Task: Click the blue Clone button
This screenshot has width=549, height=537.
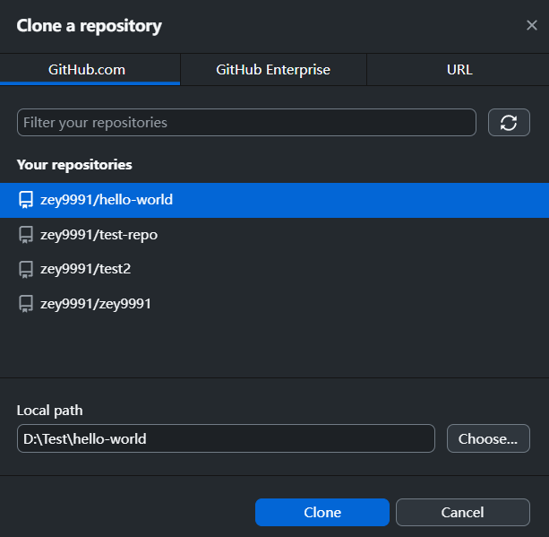Action: point(322,513)
